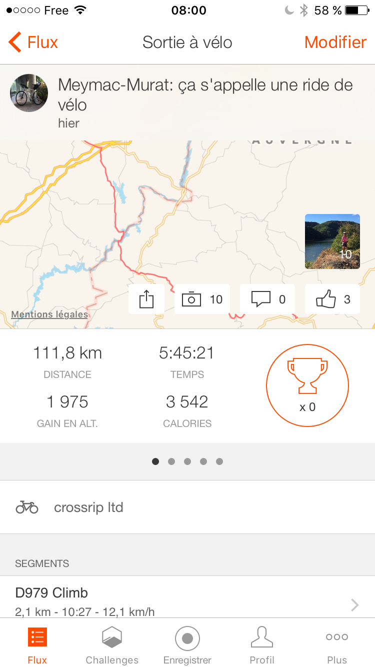Go to the Profil tab
This screenshot has height=667, width=375.
coord(262,645)
